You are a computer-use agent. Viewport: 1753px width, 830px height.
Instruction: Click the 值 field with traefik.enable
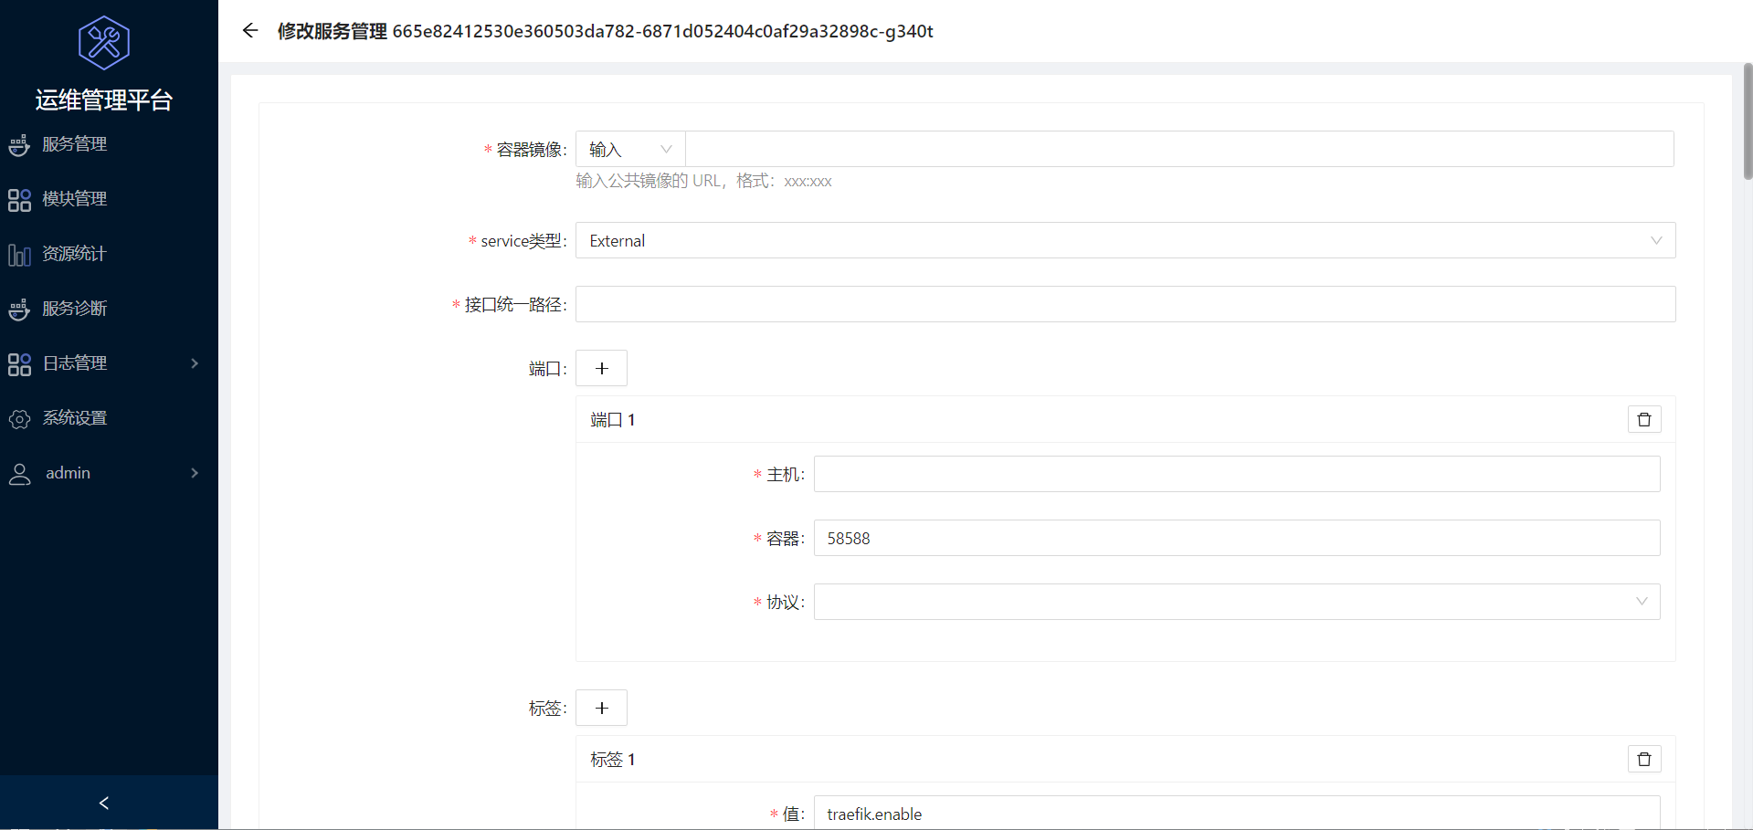click(1237, 813)
